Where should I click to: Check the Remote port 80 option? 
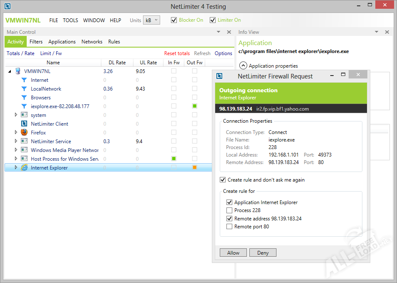[x=229, y=227]
